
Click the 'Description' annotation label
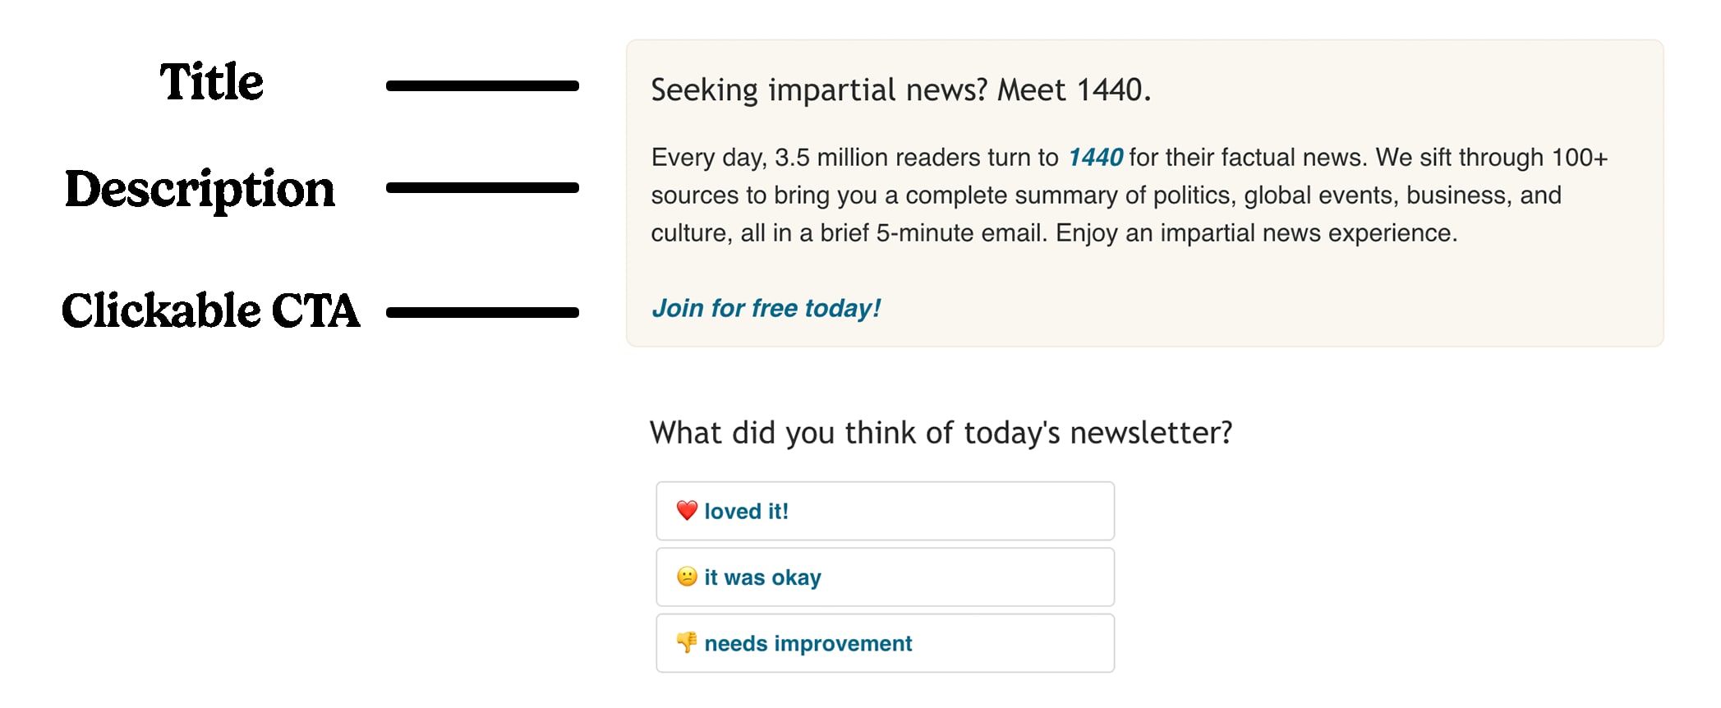[x=200, y=190]
